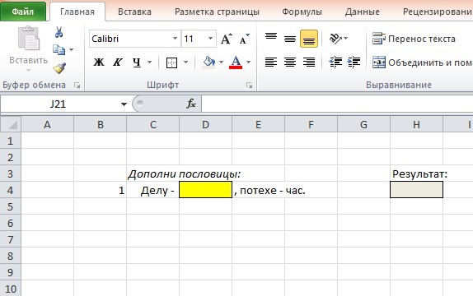Open the font name Calibri dropdown
This screenshot has width=473, height=296.
coord(175,39)
